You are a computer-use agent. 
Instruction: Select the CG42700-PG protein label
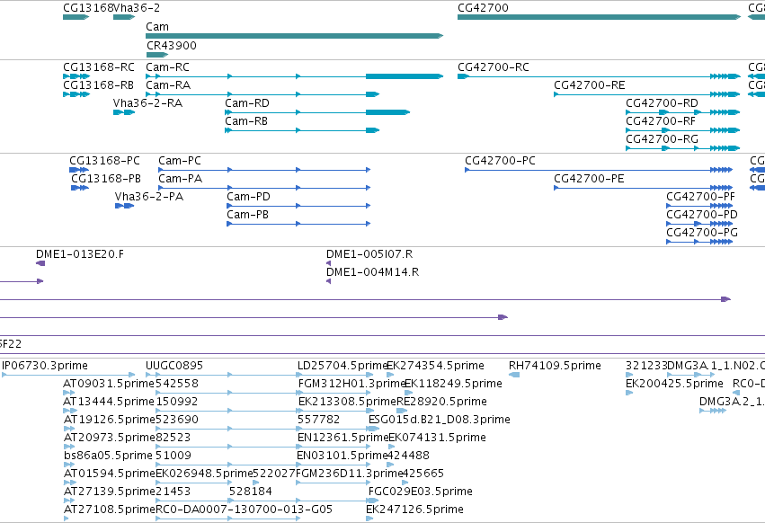coord(702,234)
